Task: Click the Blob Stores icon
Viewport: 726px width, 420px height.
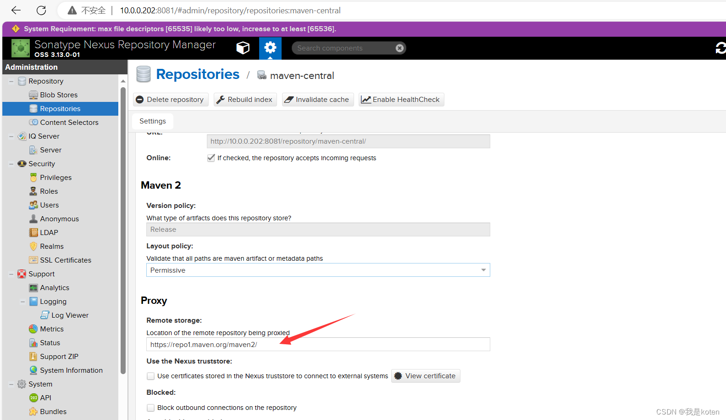Action: (33, 95)
